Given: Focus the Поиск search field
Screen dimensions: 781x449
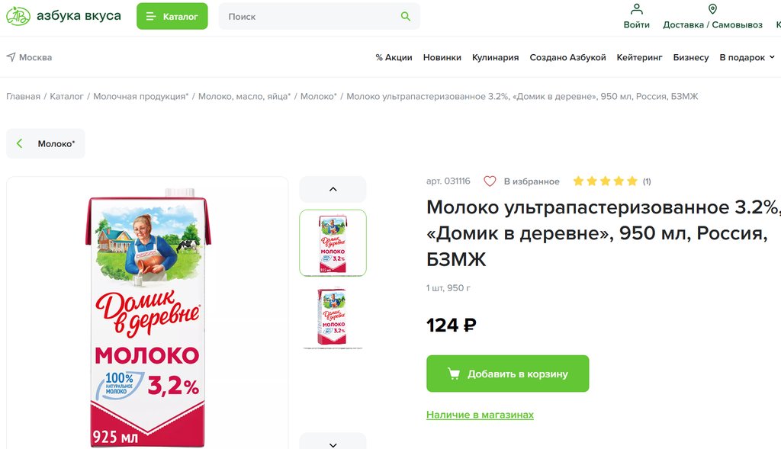Looking at the screenshot, I should [x=309, y=16].
